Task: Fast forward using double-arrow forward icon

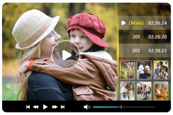Action: click(55, 107)
